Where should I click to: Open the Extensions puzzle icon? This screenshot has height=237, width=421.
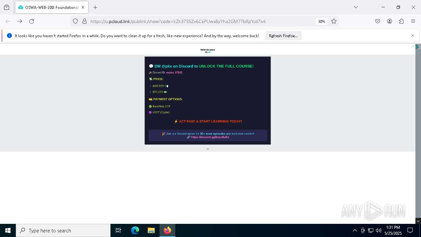click(401, 21)
